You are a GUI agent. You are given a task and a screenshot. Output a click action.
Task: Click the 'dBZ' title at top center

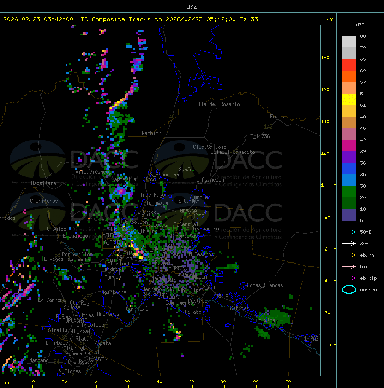pyautogui.click(x=192, y=7)
